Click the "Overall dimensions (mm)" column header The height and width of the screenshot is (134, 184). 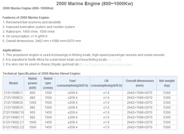click(139, 83)
